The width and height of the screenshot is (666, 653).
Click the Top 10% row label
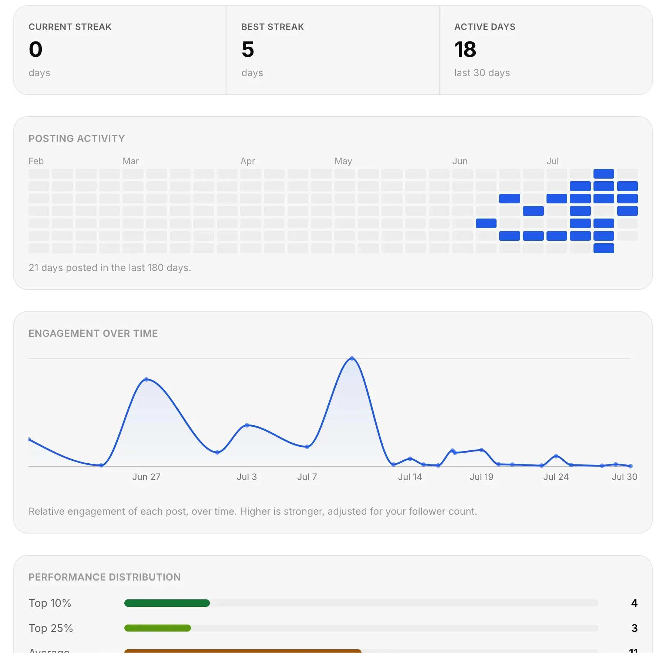click(x=50, y=603)
